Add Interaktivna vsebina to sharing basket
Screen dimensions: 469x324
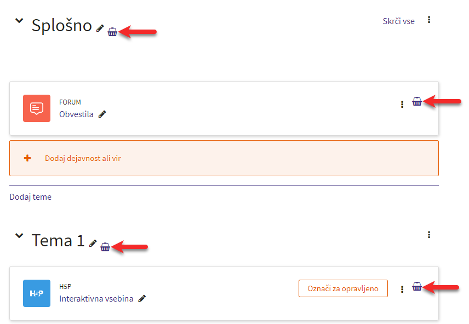pyautogui.click(x=417, y=286)
